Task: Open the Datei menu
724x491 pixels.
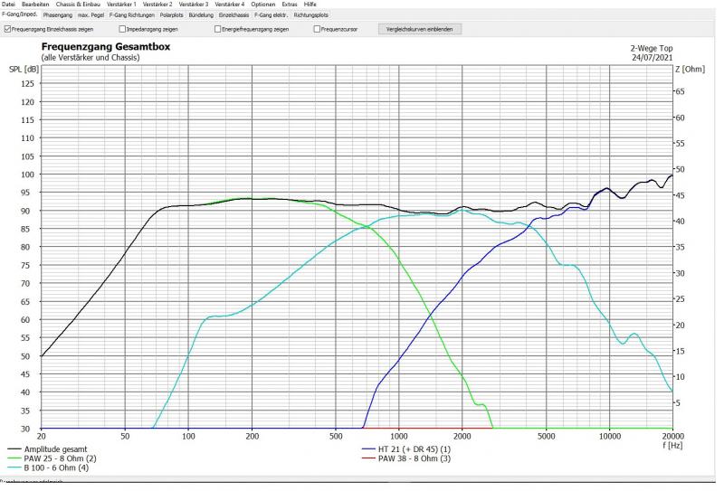Action: click(x=9, y=5)
